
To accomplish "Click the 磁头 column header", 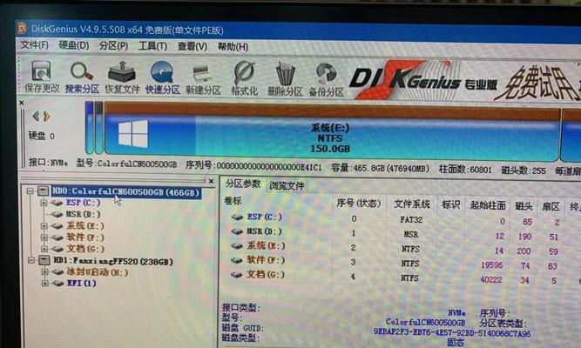I will click(524, 206).
